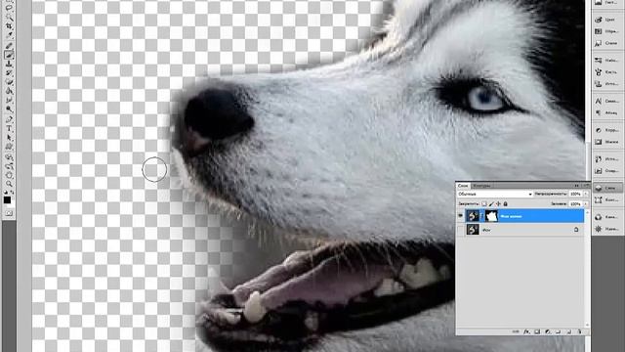The height and width of the screenshot is (352, 625).
Task: Open the Navigator (Навигатор) panel
Action: coord(607,229)
